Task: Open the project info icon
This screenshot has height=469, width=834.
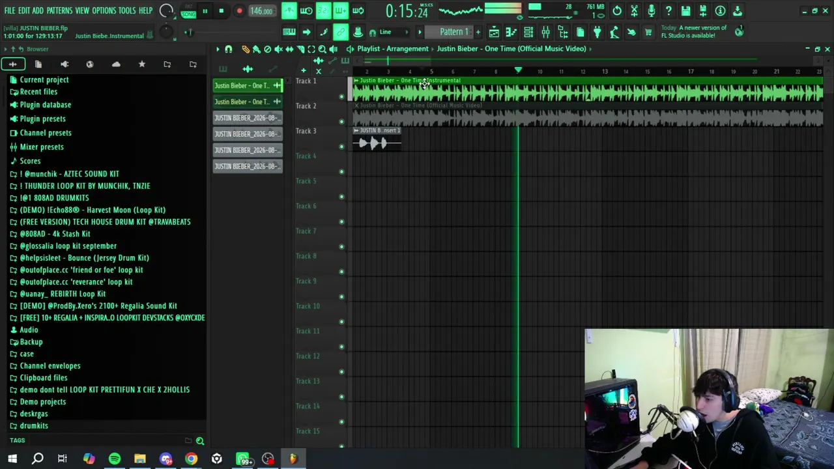Action: coord(720,11)
